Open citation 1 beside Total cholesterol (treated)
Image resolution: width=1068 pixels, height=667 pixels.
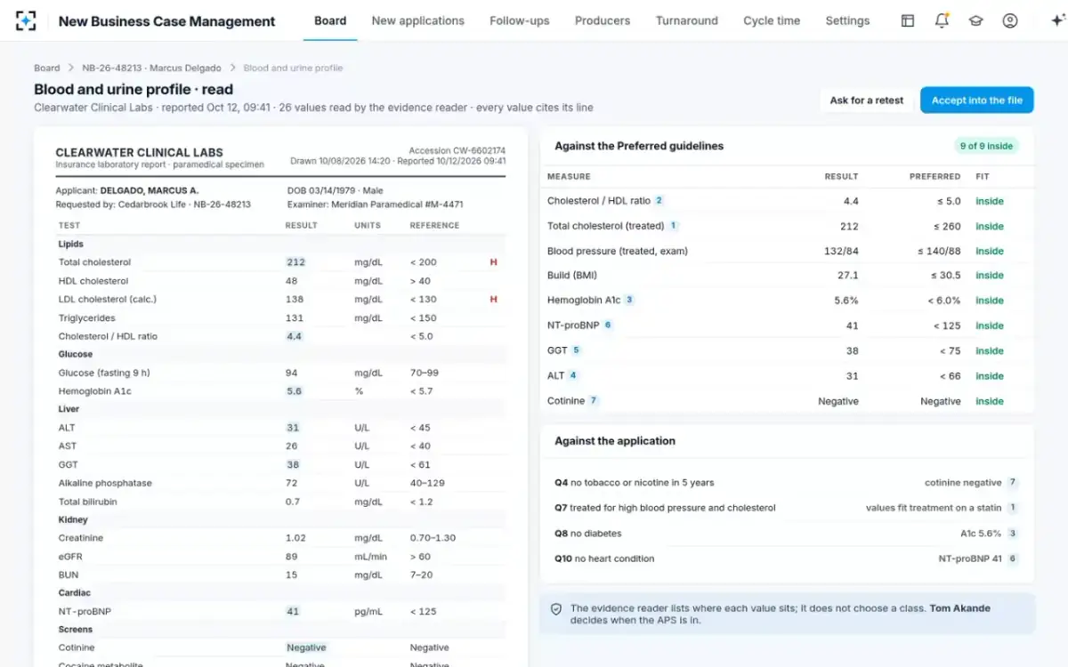click(x=674, y=226)
